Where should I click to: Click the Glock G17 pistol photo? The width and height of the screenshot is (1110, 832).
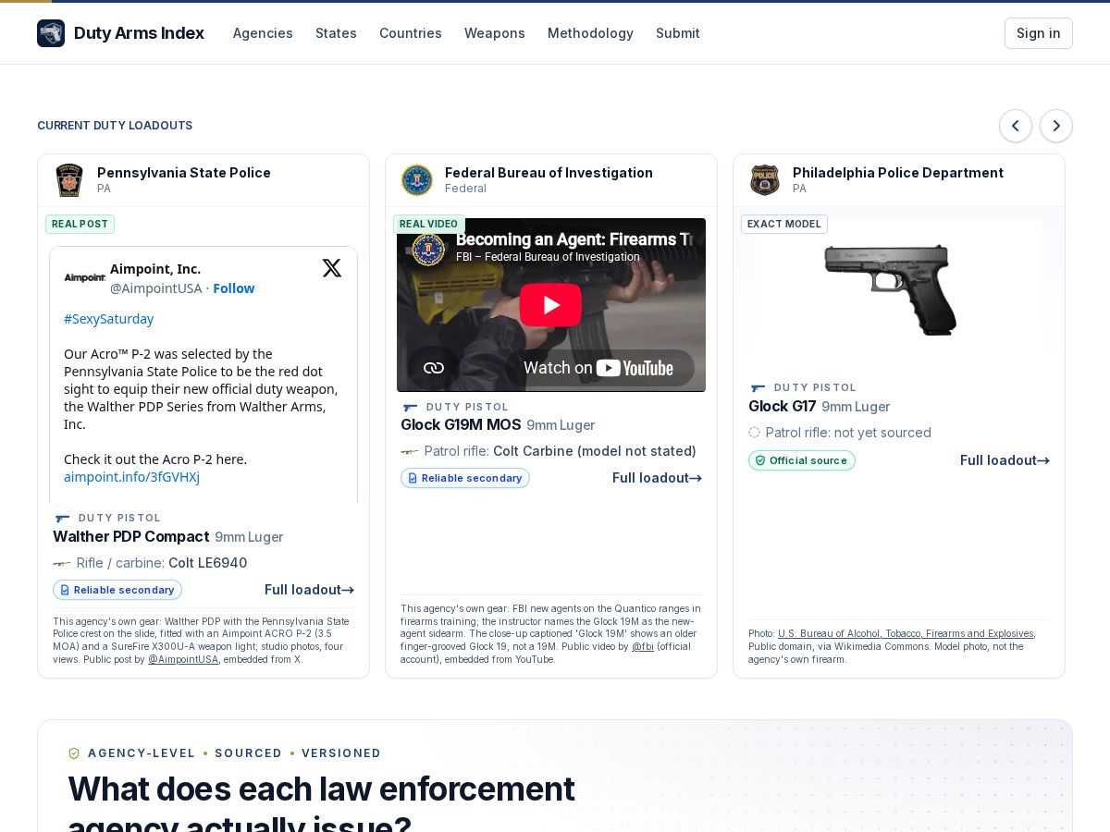890,289
